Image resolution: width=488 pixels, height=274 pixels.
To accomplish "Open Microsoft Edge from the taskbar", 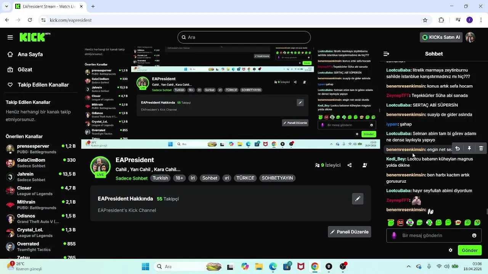I will [x=273, y=266].
